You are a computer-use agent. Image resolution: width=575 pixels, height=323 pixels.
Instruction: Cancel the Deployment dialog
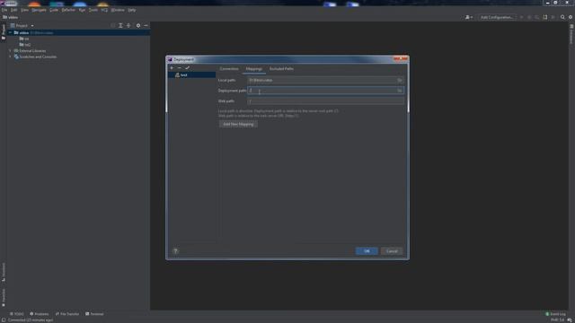(x=392, y=251)
